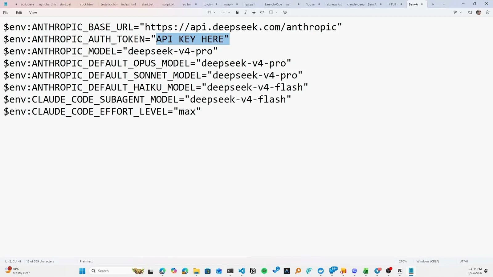Open the H1 heading dropdown
The width and height of the screenshot is (493, 277).
(211, 12)
